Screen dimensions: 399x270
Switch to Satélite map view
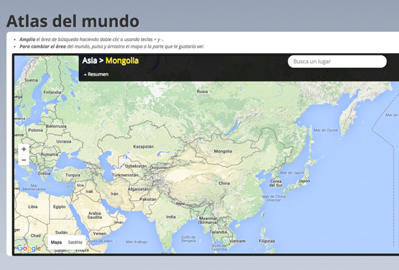(x=75, y=242)
